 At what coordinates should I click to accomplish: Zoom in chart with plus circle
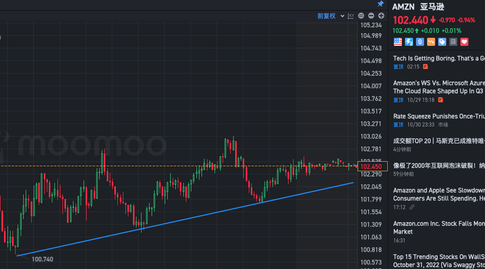coord(381,16)
